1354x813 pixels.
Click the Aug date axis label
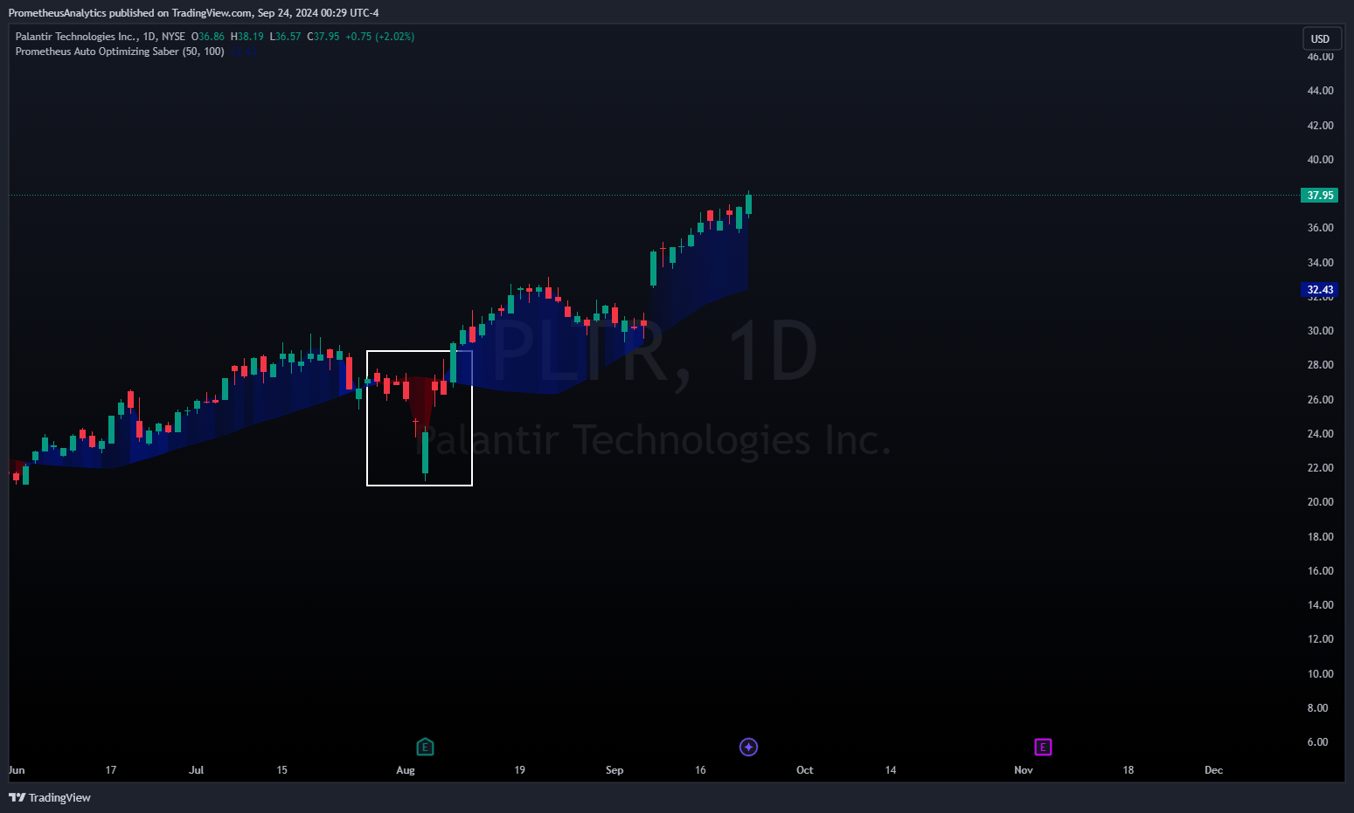(x=406, y=770)
